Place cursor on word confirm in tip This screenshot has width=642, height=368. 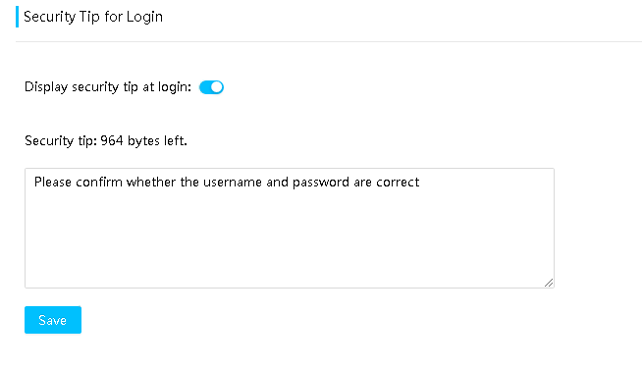(x=99, y=182)
